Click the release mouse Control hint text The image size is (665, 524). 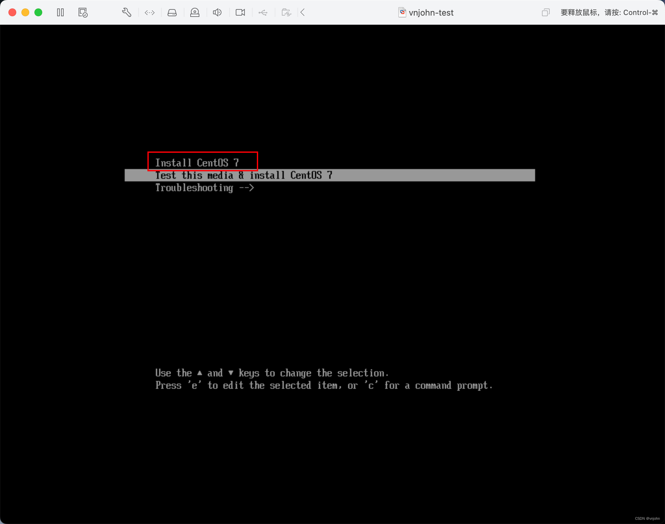[x=609, y=13]
